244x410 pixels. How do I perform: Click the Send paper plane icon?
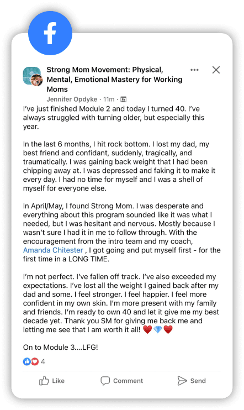(x=182, y=381)
